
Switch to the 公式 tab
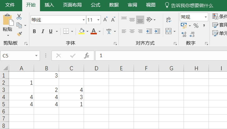coord(96,5)
